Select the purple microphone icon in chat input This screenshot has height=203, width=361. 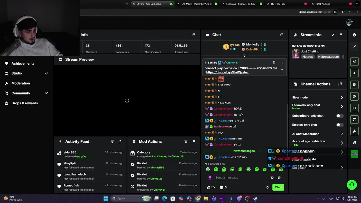point(210,178)
